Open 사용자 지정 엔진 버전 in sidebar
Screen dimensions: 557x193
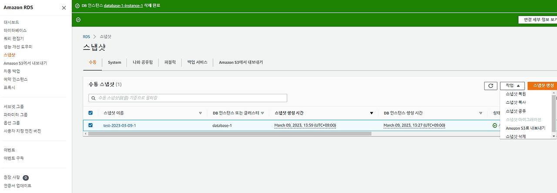pos(22,131)
